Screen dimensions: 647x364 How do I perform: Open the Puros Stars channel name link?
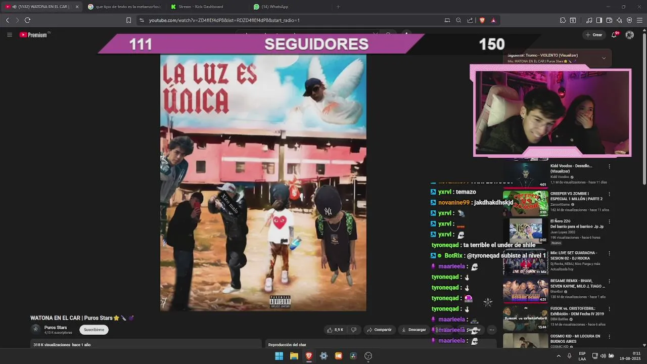56,328
